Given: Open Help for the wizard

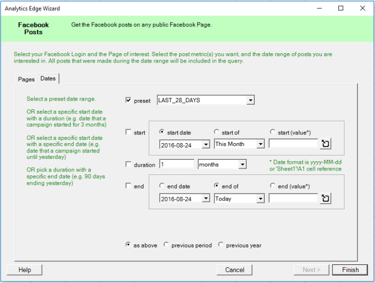Looking at the screenshot, I should tap(24, 270).
